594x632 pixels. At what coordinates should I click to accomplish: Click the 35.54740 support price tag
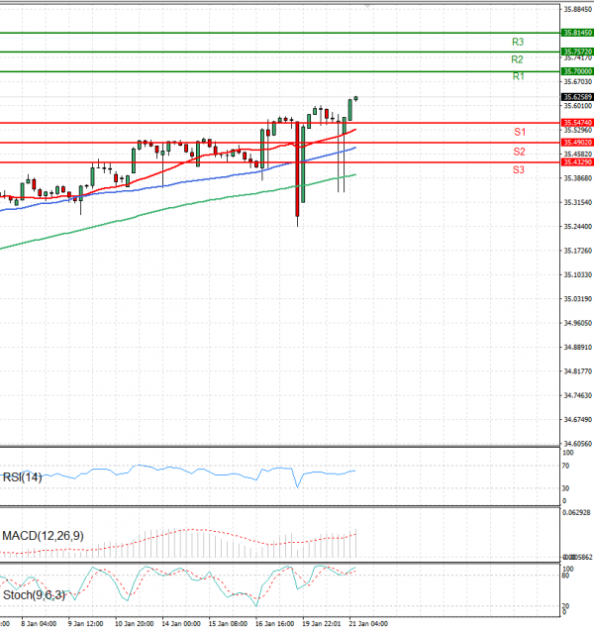coord(577,123)
